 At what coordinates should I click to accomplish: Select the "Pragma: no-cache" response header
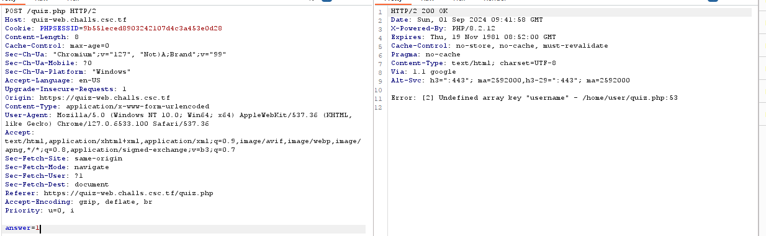(x=426, y=55)
